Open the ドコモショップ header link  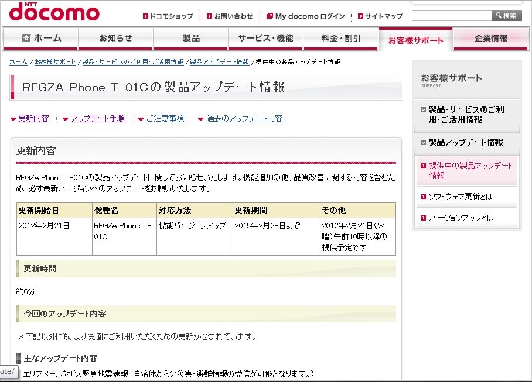coord(171,16)
